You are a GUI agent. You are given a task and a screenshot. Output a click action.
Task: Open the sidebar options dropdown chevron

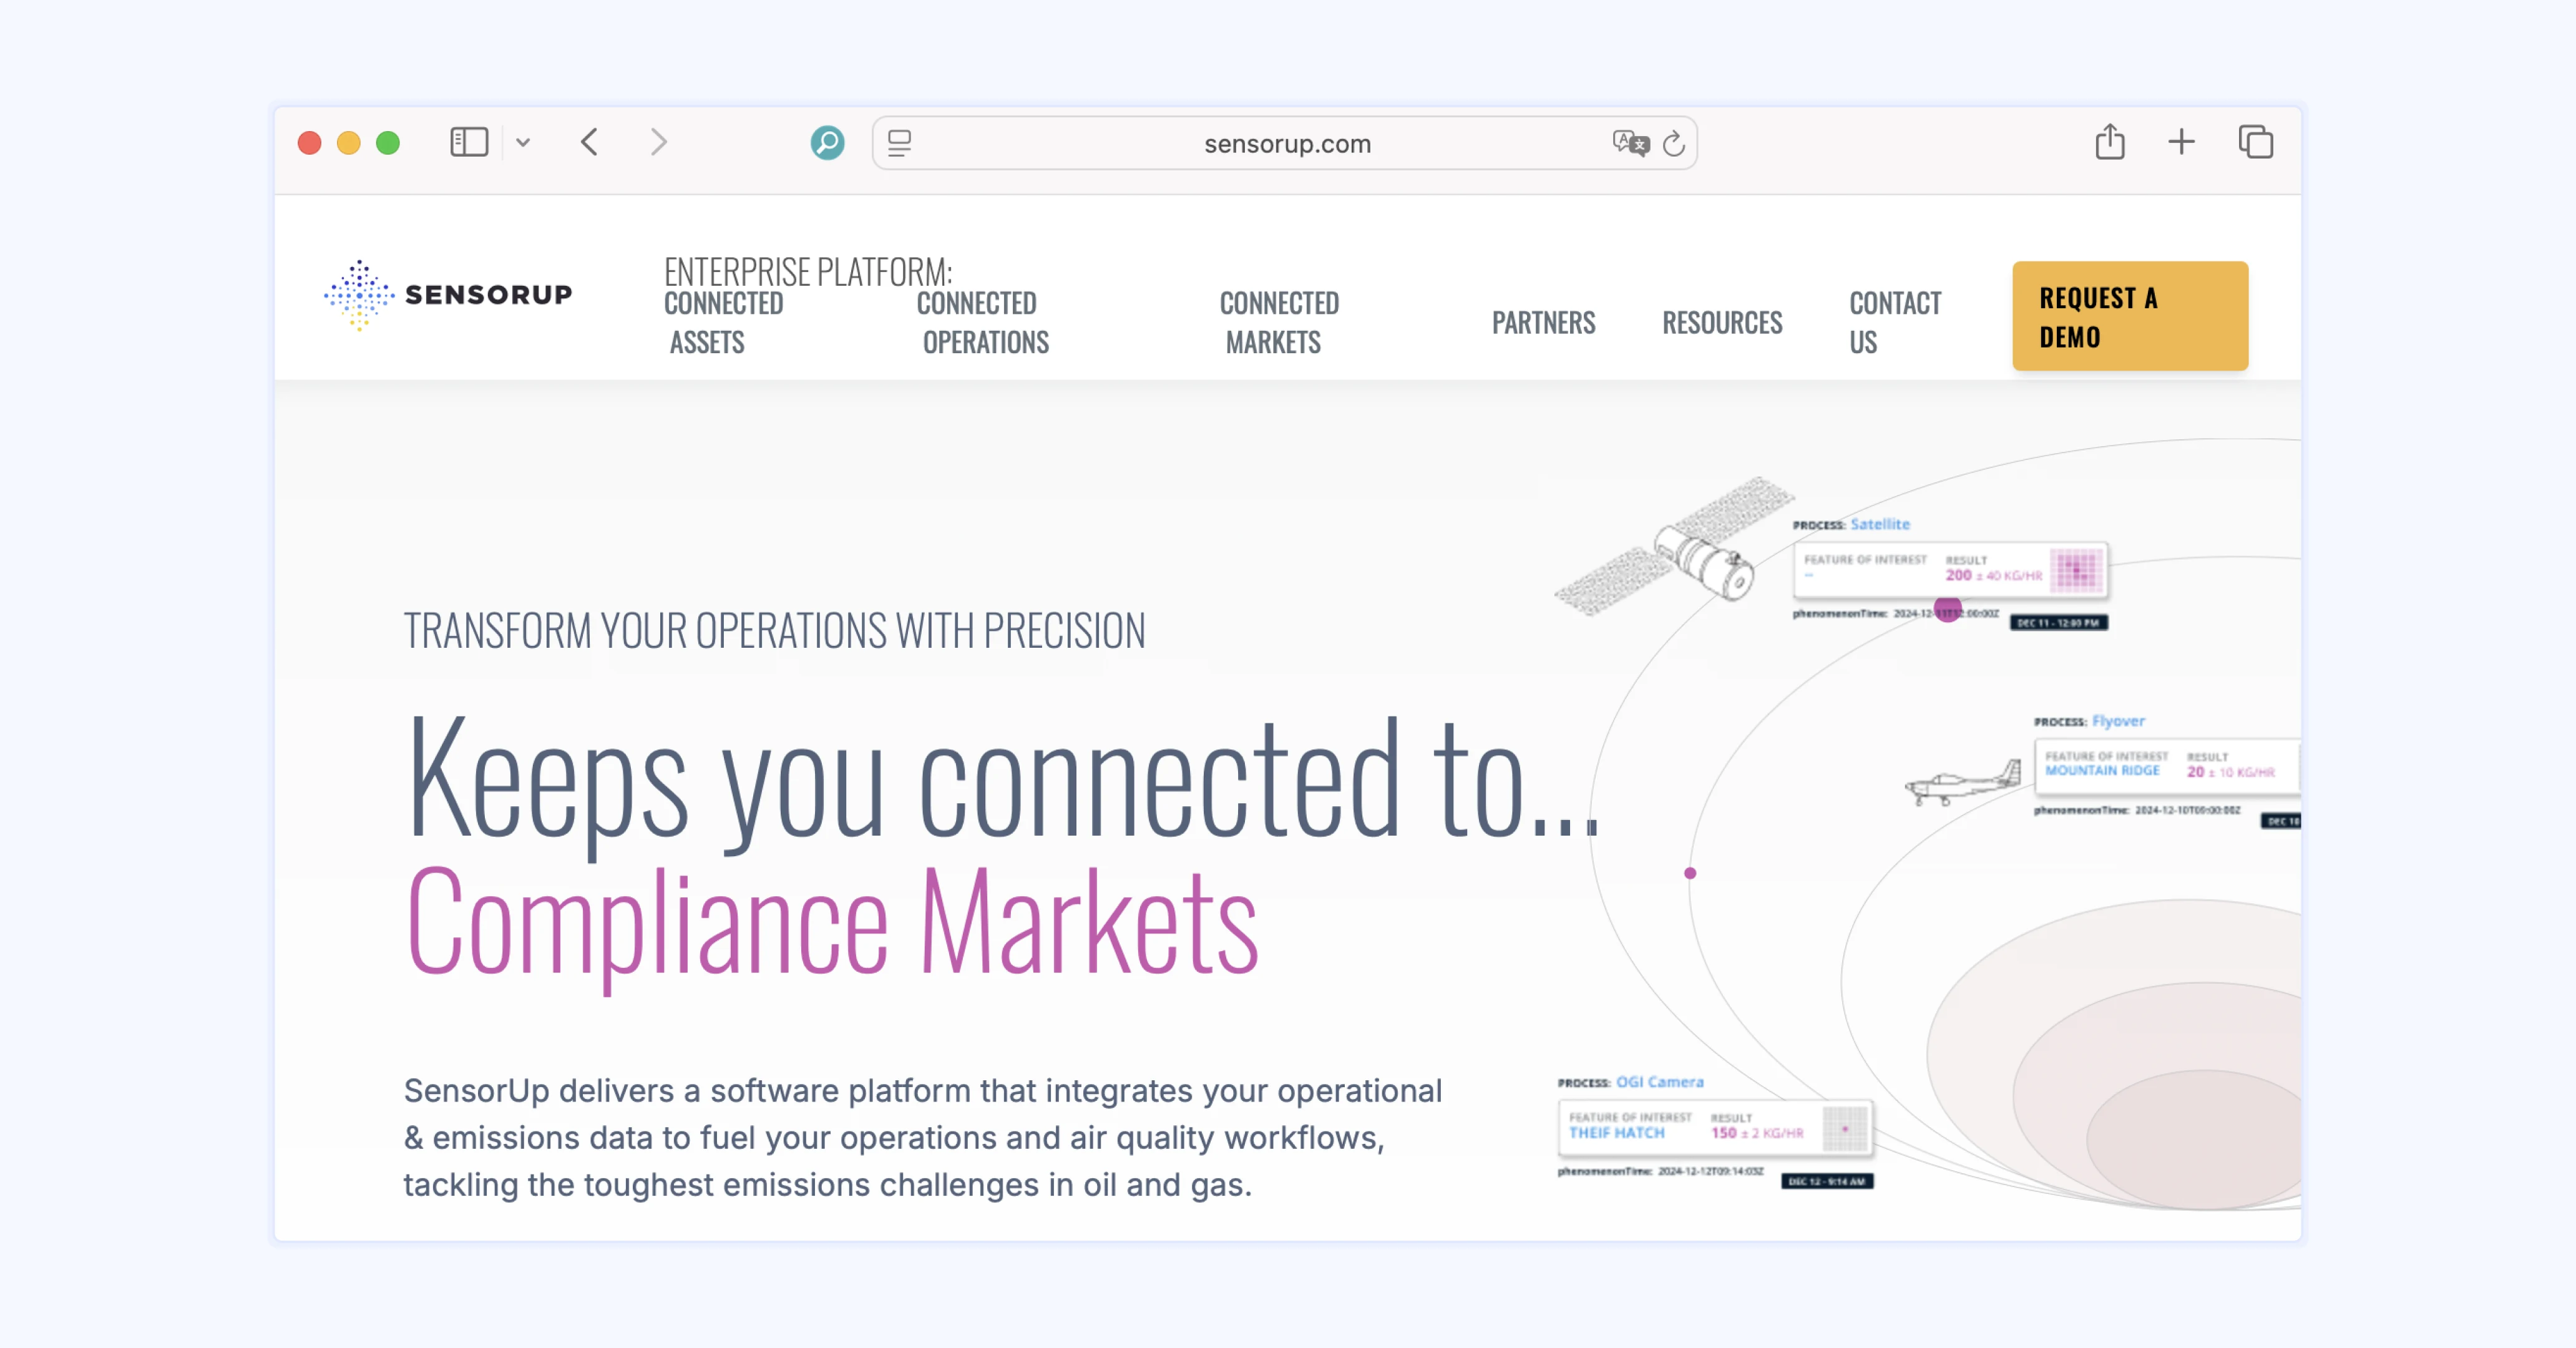(523, 143)
